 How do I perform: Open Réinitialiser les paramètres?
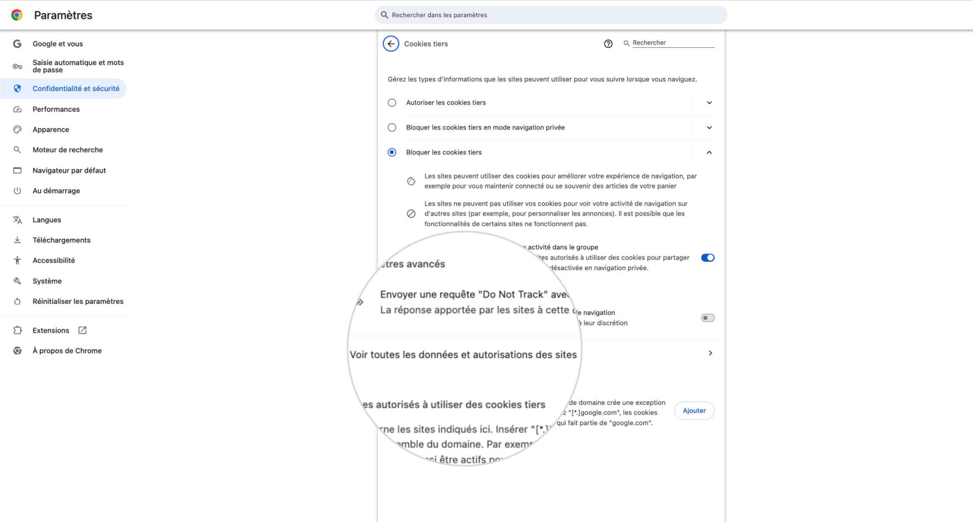78,301
